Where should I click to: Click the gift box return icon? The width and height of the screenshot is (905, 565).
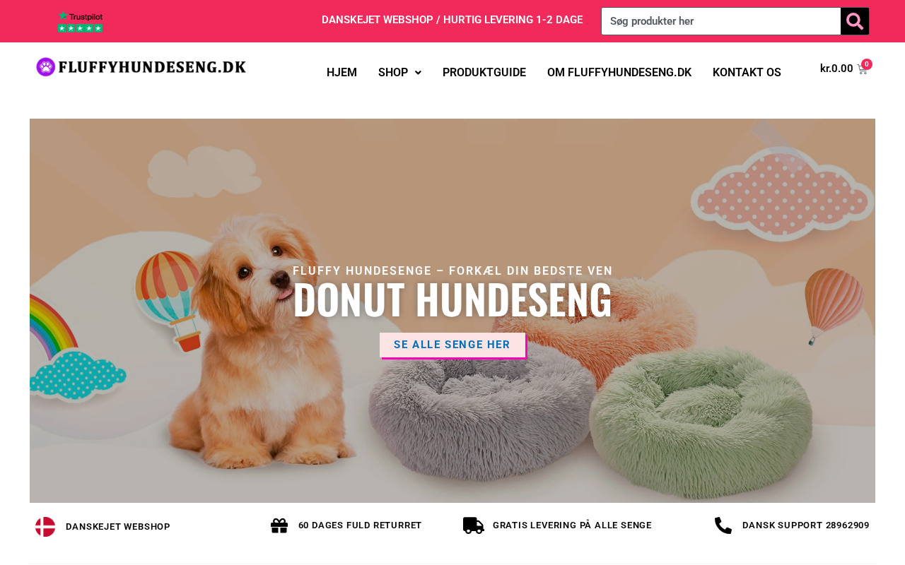pos(279,525)
